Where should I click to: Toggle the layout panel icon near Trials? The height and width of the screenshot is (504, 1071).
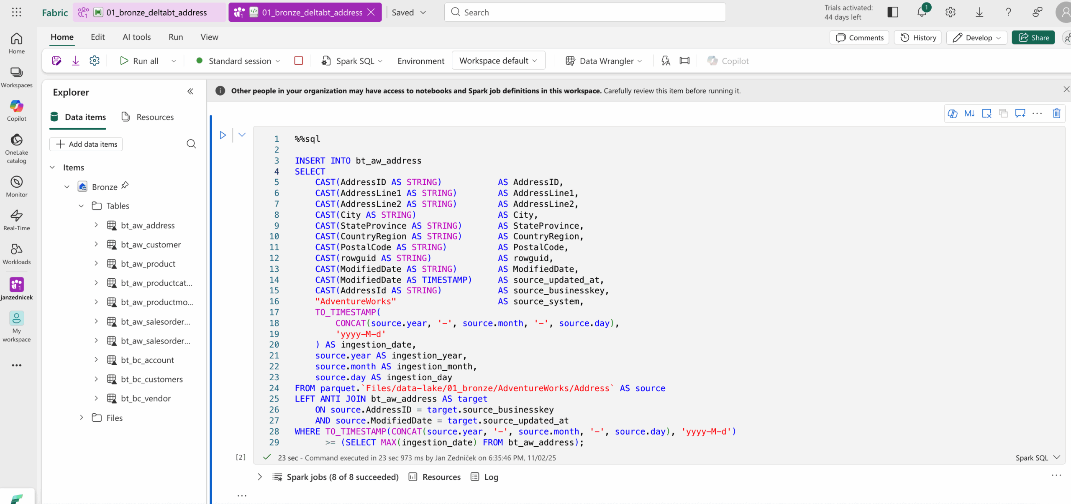(x=892, y=12)
